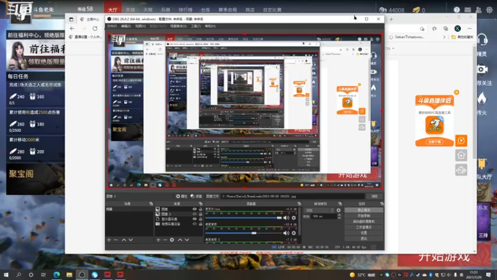Click the exit button in Controls
The image size is (497, 280).
[x=363, y=238]
